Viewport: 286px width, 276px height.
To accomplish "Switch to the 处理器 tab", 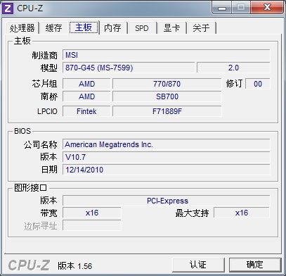I will (x=22, y=28).
